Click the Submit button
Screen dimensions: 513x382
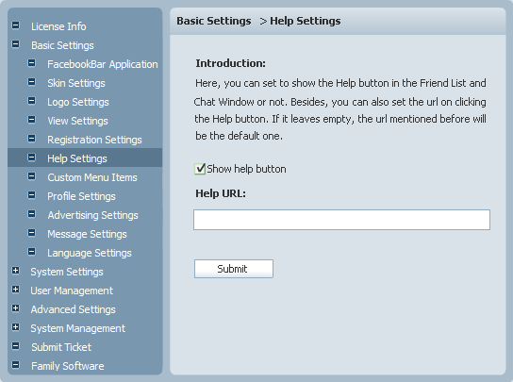(x=234, y=269)
